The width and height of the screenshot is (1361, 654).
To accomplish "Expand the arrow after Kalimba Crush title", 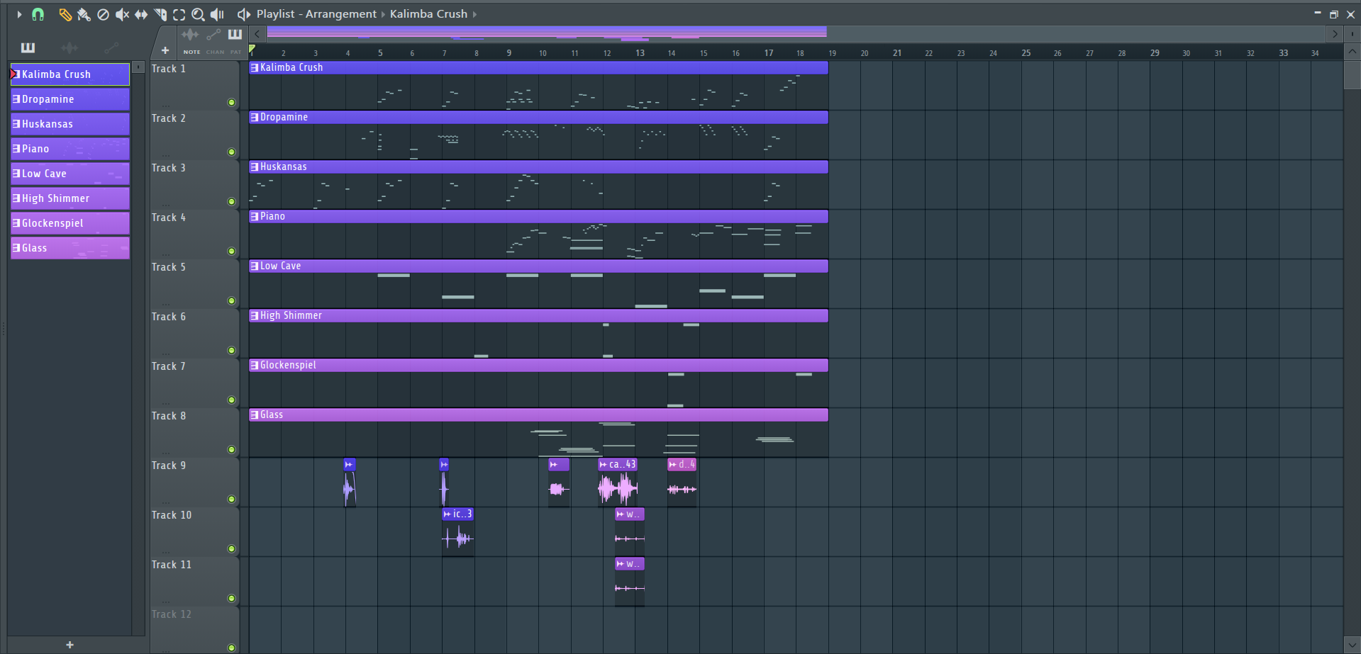I will coord(474,14).
